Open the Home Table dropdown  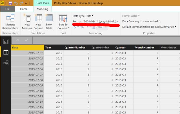pos(131,16)
